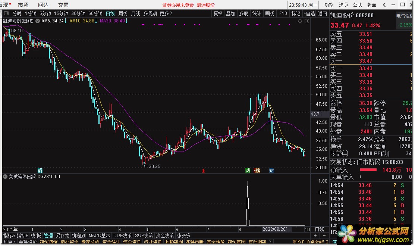Click the 财 event marker on the chart

point(271,171)
